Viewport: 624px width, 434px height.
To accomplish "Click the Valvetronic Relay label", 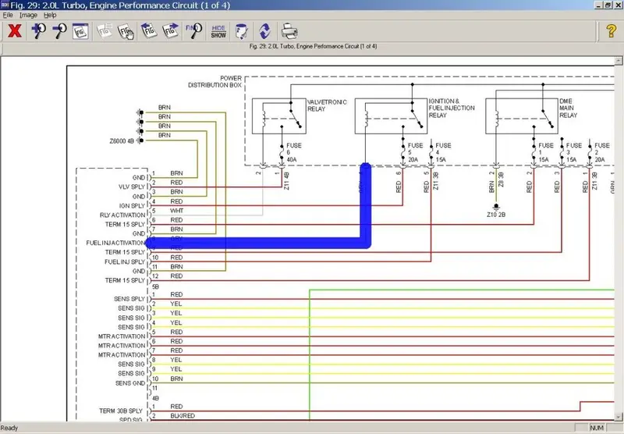I will [x=327, y=105].
